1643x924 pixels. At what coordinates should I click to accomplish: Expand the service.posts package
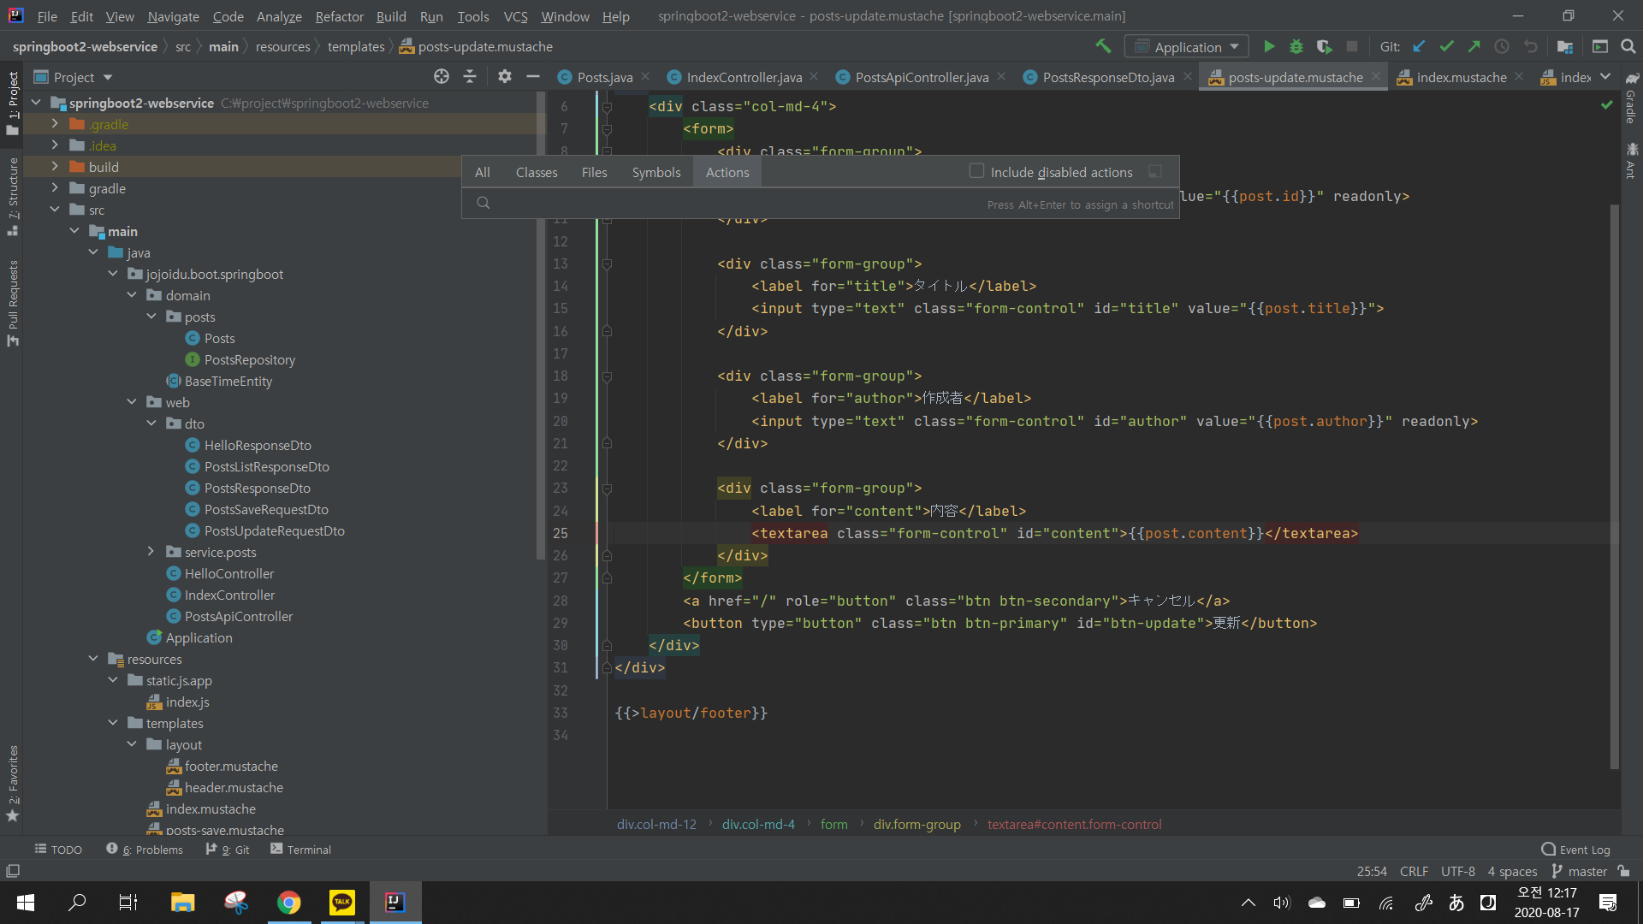pos(151,552)
